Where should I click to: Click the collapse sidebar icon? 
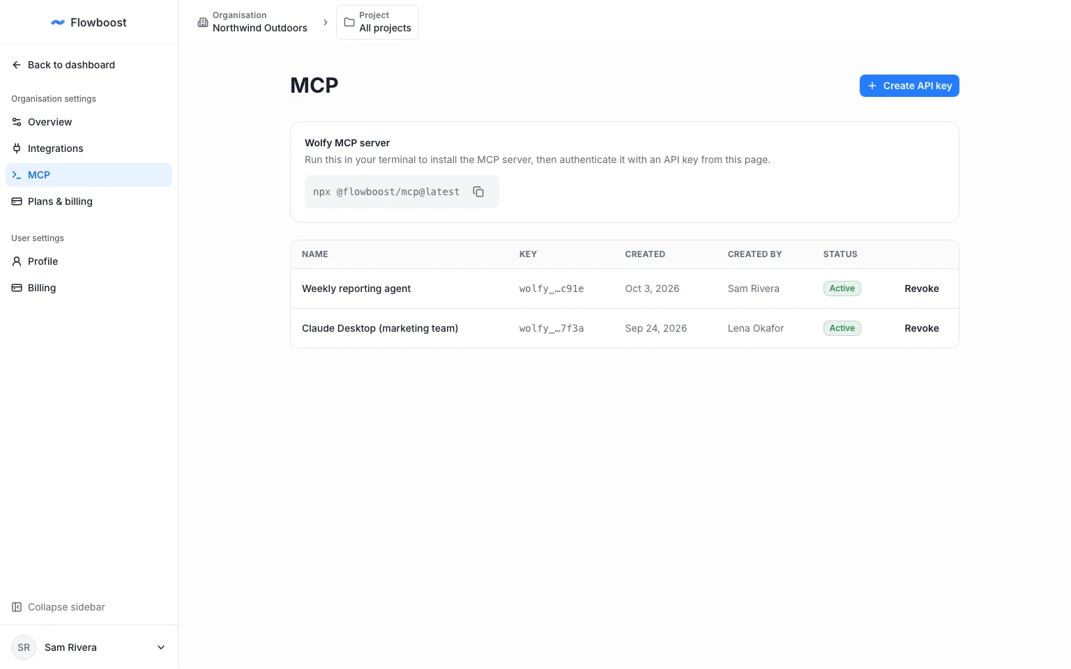[x=17, y=607]
